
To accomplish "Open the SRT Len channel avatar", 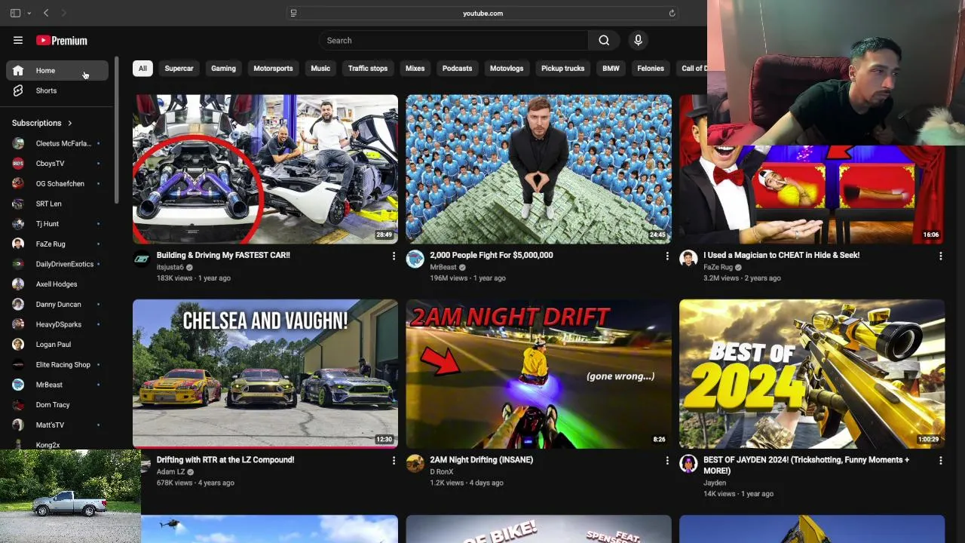I will point(18,204).
